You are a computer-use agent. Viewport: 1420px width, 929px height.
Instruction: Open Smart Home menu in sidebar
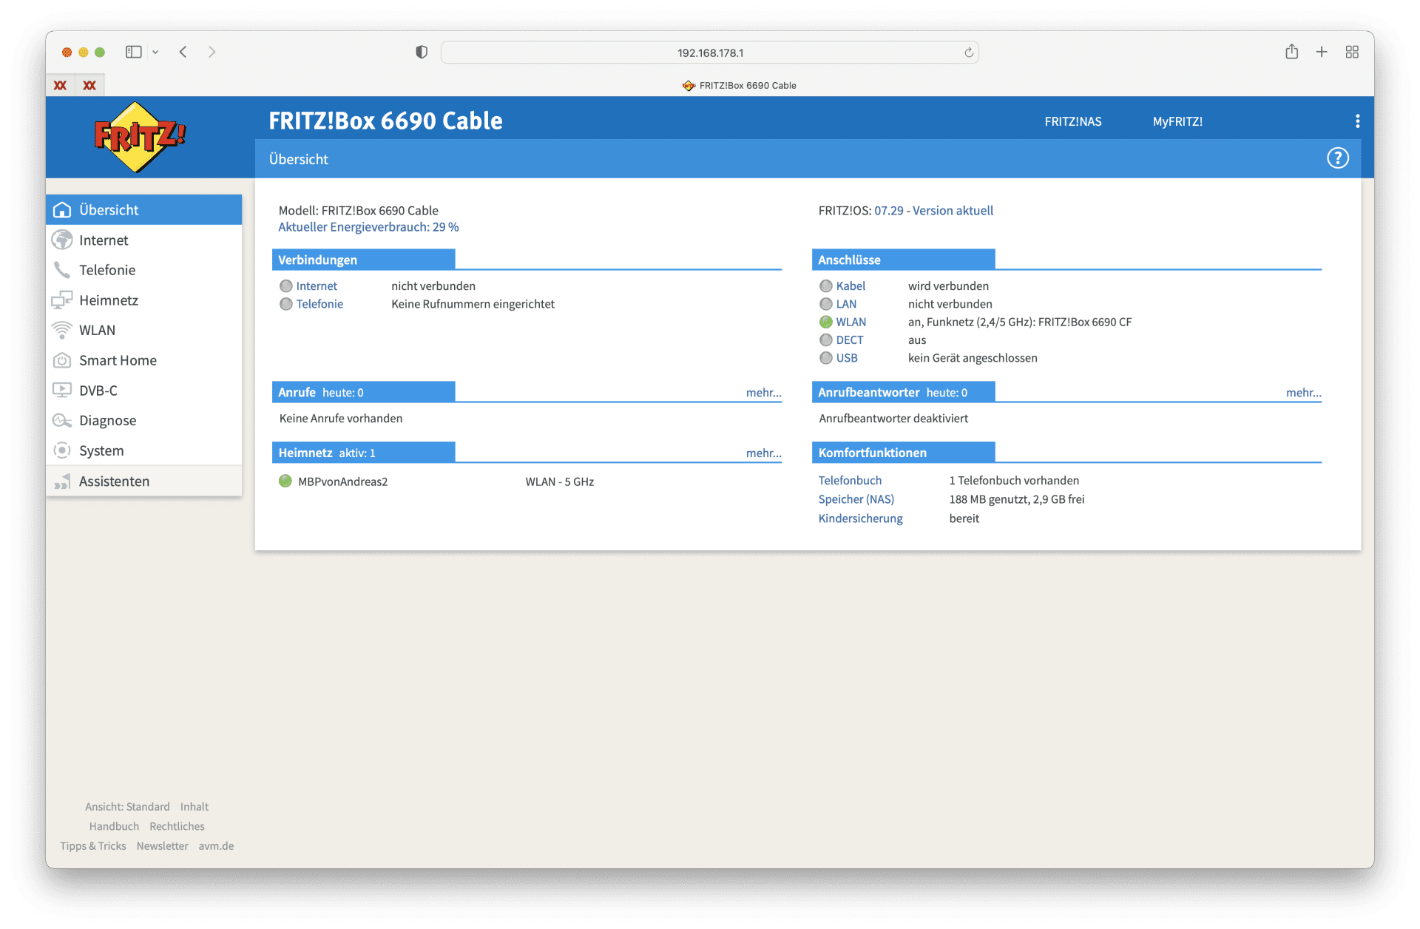(143, 360)
